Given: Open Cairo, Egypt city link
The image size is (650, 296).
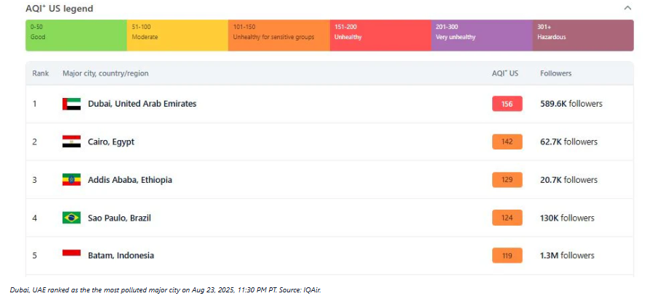Looking at the screenshot, I should tap(111, 141).
